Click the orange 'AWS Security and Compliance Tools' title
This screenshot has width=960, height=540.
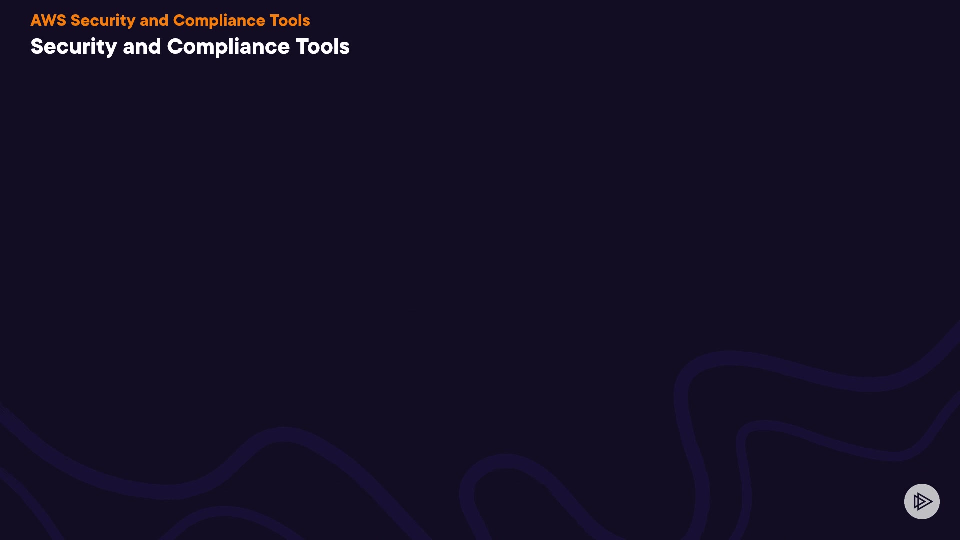coord(170,21)
